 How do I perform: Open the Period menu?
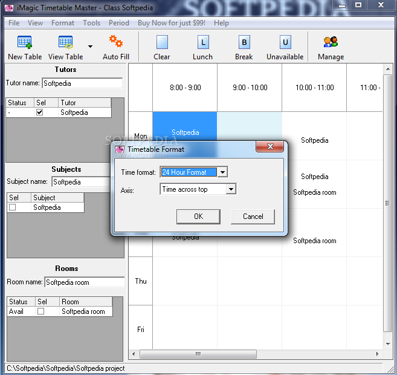click(x=119, y=23)
